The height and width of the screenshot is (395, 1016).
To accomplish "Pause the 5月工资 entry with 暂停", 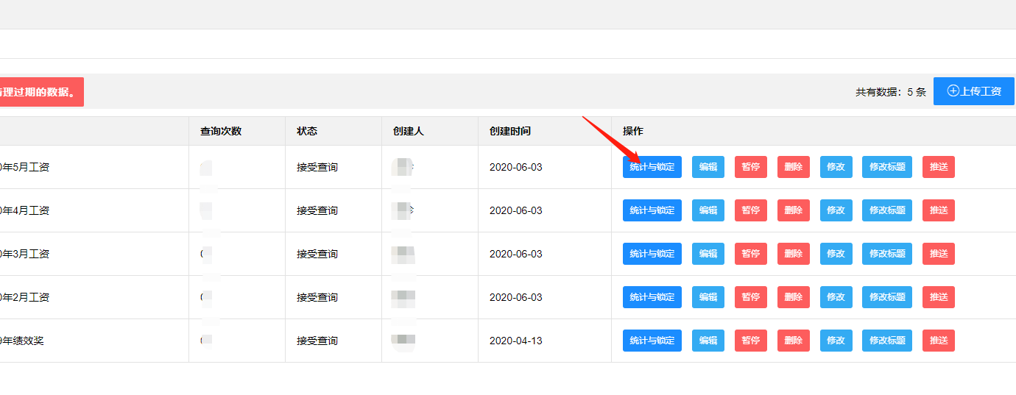I will (750, 167).
